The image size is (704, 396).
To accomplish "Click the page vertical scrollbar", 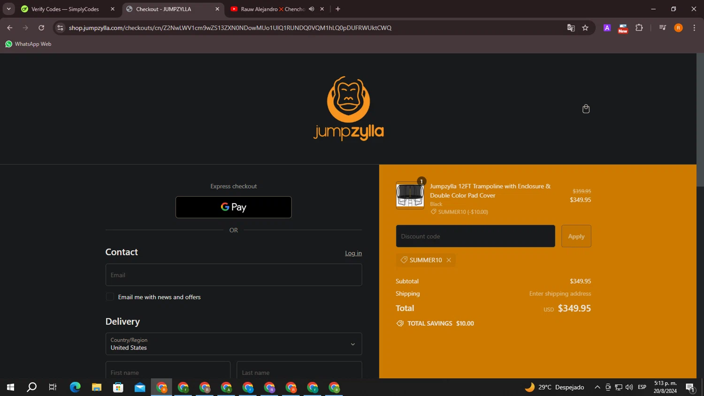I will (700, 120).
